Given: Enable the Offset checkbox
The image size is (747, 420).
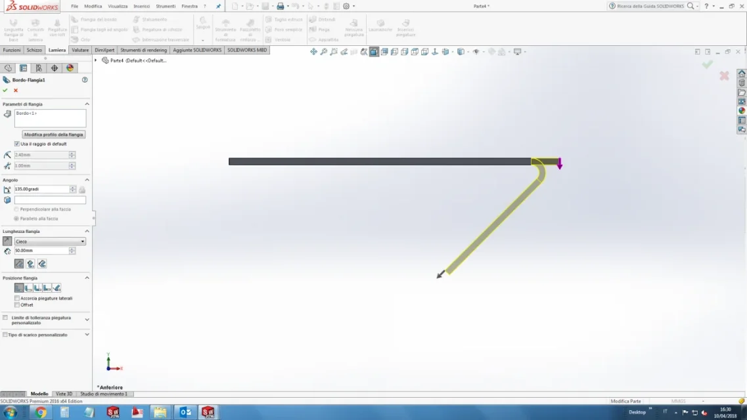Looking at the screenshot, I should (x=17, y=305).
